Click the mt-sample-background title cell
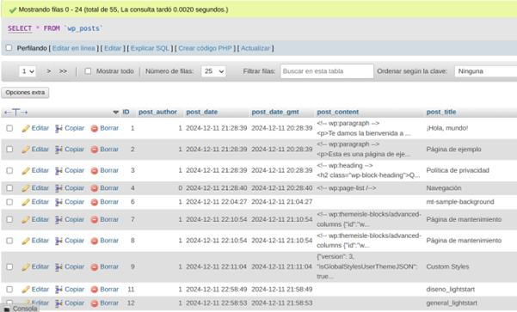This screenshot has width=517, height=312. tap(460, 202)
